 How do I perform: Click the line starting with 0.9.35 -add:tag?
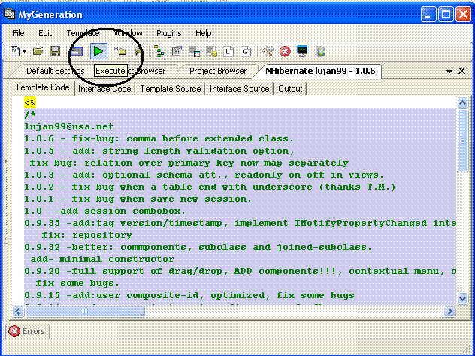[x=241, y=224]
